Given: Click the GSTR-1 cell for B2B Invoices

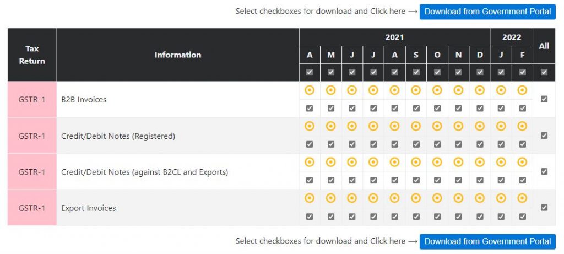Looking at the screenshot, I should (x=32, y=100).
